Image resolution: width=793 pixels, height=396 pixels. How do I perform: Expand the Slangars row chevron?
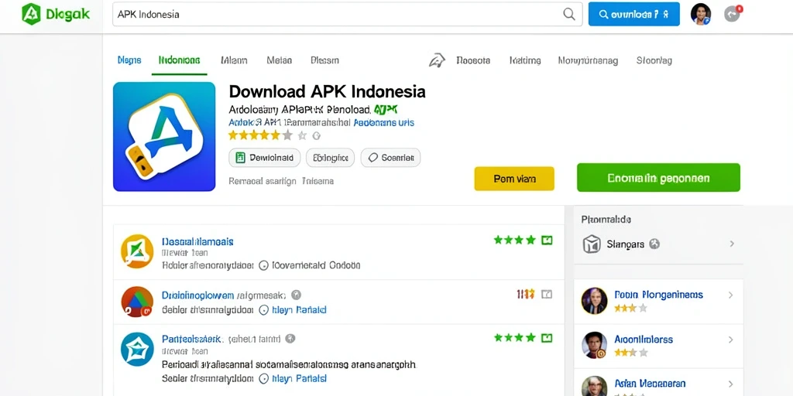[731, 244]
